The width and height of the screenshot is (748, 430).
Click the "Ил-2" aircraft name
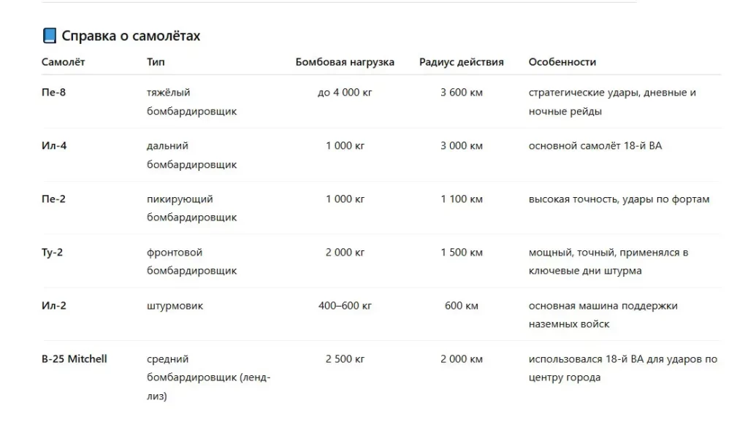coord(54,306)
